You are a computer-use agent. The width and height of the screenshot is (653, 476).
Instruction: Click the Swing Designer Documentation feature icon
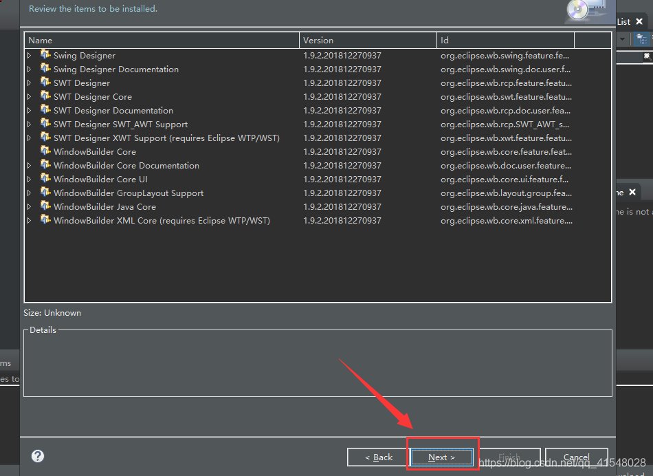45,68
